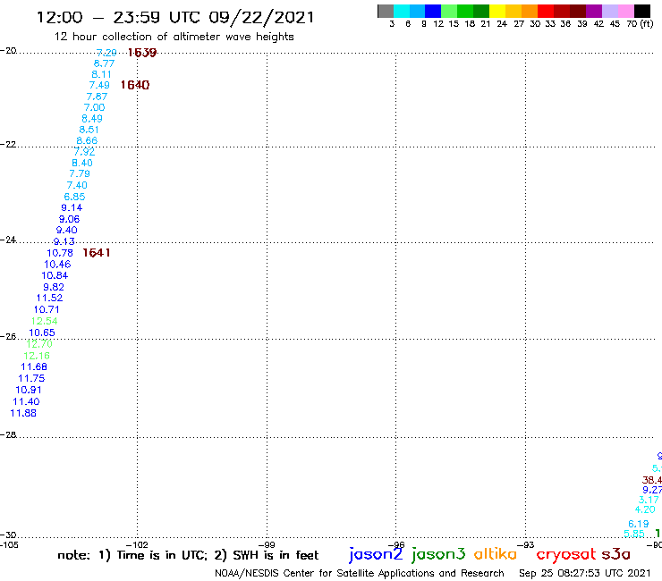Select the 8.51 wave height reading
The image size is (662, 581).
click(89, 130)
